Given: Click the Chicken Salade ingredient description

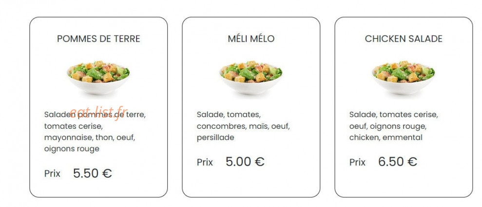Looking at the screenshot, I should pos(394,126).
